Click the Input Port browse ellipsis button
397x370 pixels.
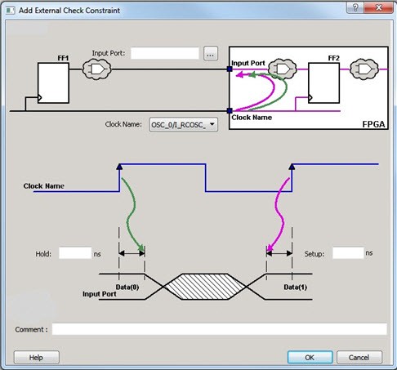click(211, 54)
